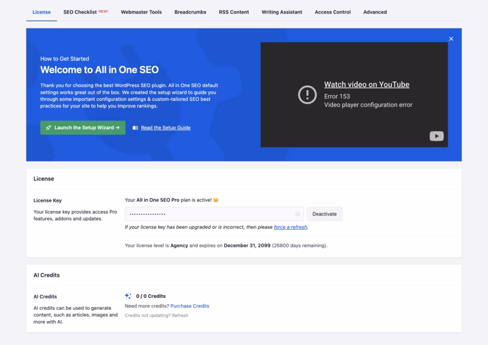The height and width of the screenshot is (345, 488).
Task: Select the RSS Content tab
Action: [234, 12]
